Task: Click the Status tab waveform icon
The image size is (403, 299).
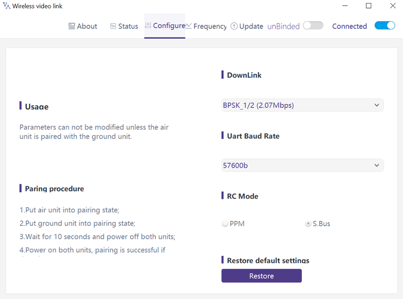Action: 113,26
